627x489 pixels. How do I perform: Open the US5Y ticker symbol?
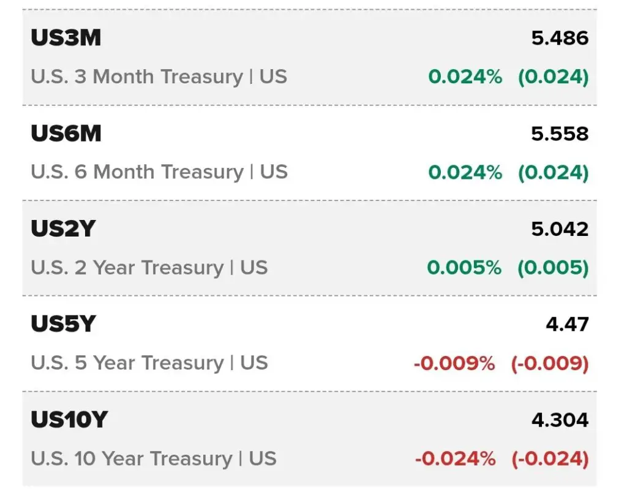click(63, 324)
